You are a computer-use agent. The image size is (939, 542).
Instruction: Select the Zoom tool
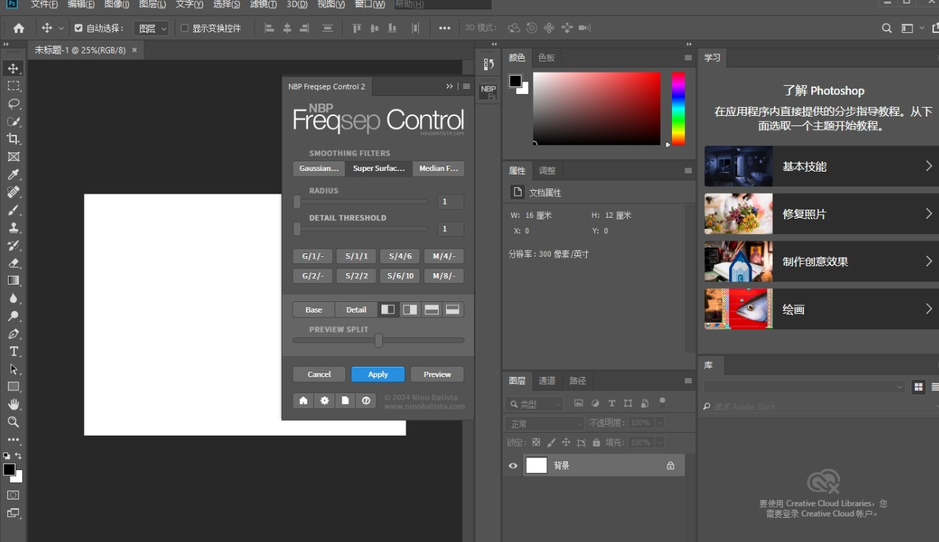(13, 422)
